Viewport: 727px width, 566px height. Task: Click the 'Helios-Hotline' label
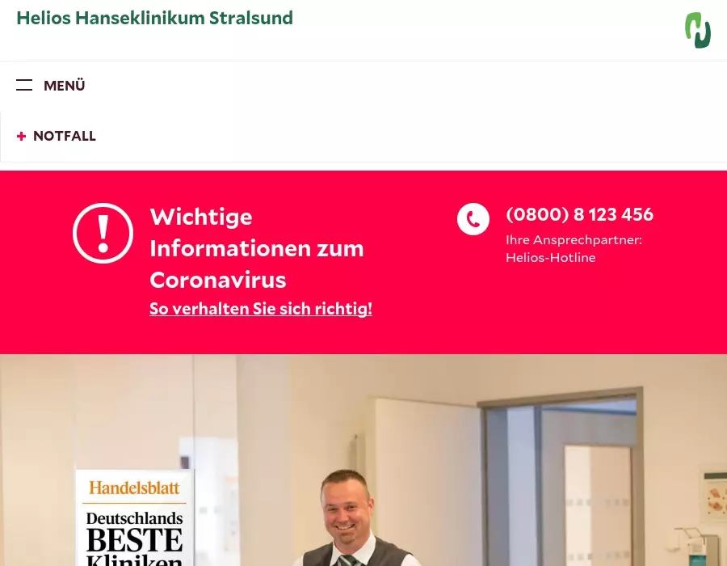[551, 257]
